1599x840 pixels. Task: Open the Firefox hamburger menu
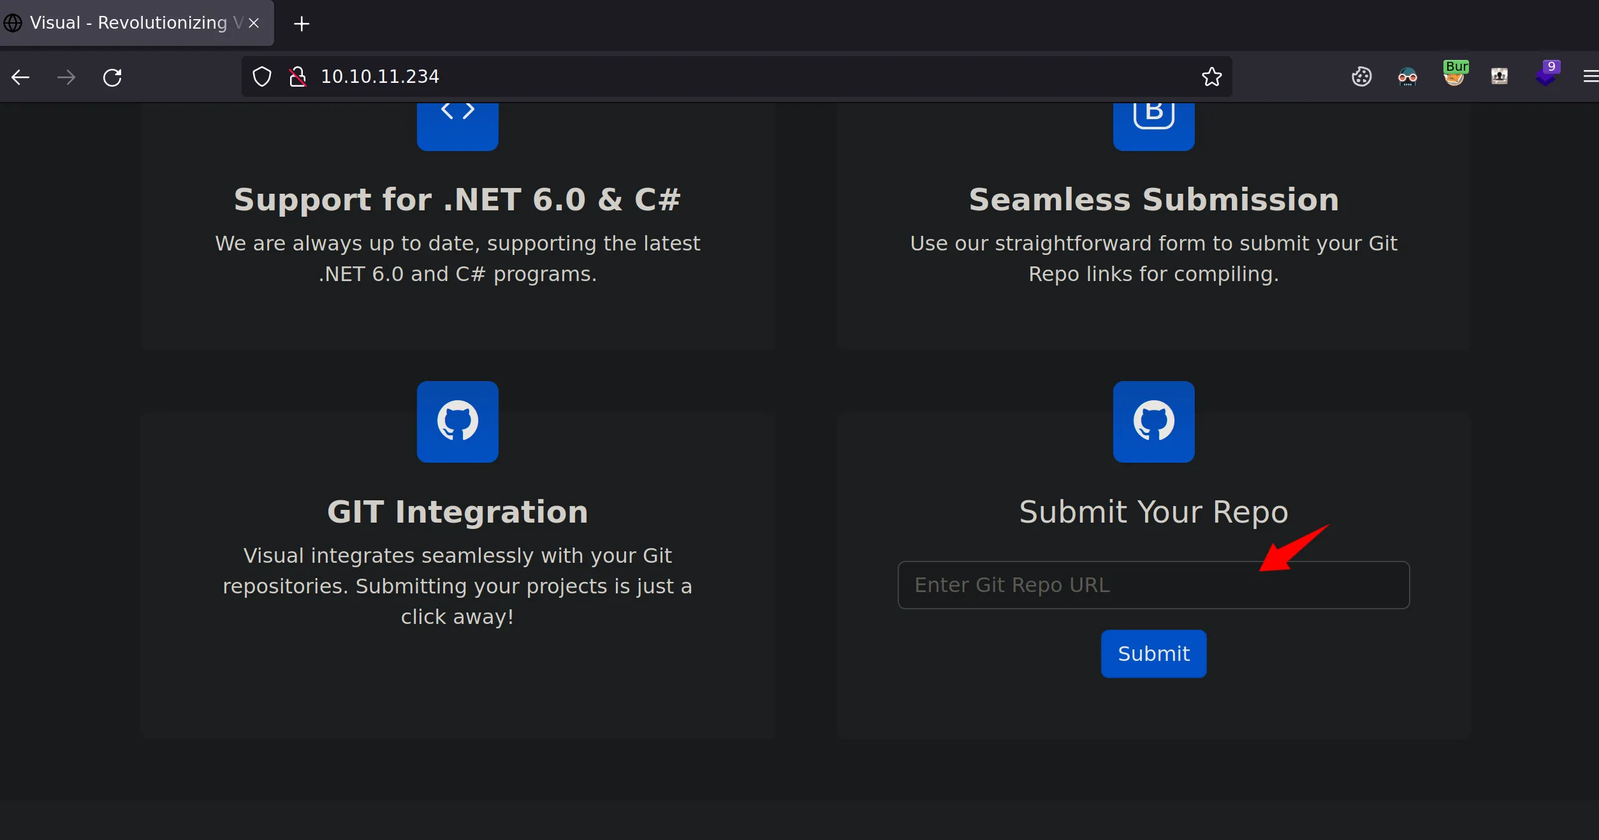pos(1590,76)
